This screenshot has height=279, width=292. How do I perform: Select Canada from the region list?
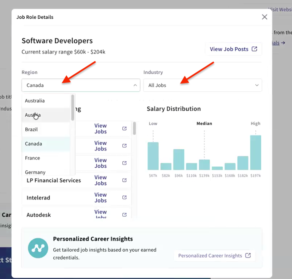click(46, 144)
